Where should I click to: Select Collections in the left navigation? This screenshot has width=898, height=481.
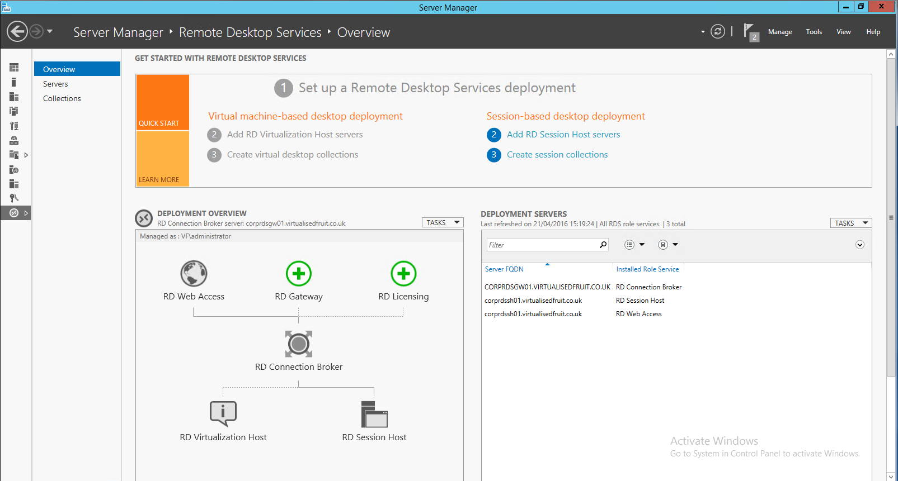[x=62, y=98]
